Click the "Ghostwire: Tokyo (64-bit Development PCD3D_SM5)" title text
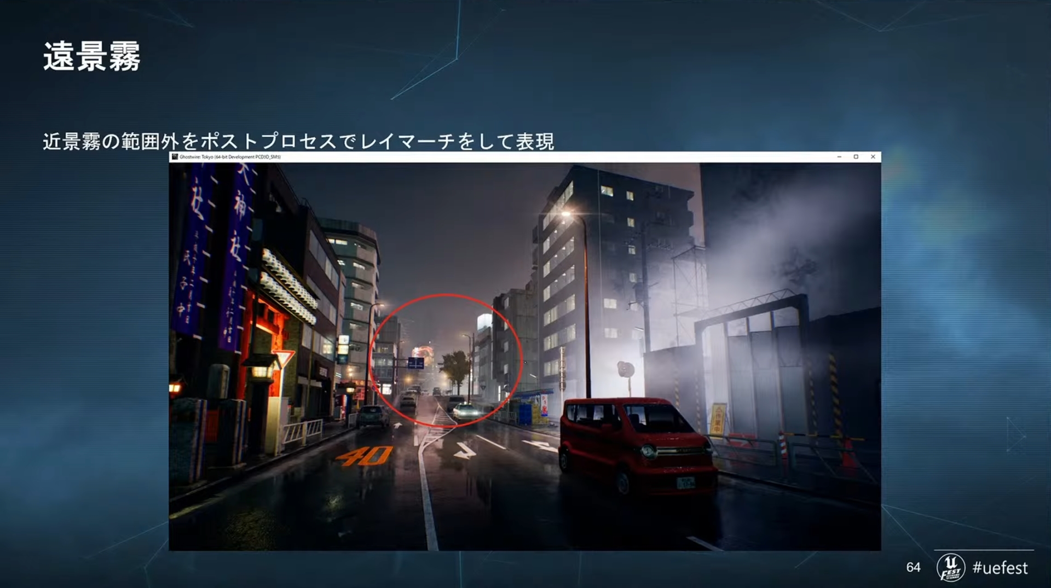Viewport: 1051px width, 588px height. click(230, 157)
